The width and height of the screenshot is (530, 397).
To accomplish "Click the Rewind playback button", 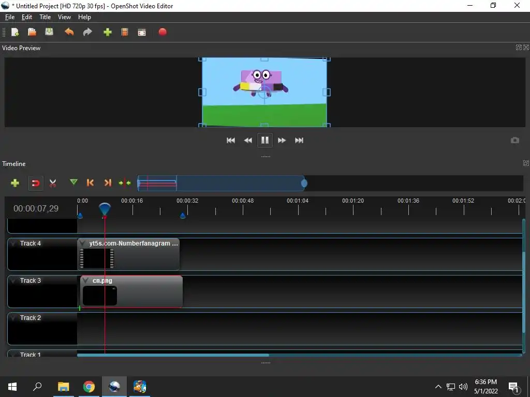I will tap(248, 141).
